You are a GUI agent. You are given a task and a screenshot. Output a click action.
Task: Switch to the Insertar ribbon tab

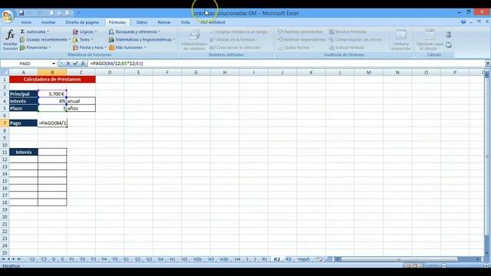click(48, 22)
